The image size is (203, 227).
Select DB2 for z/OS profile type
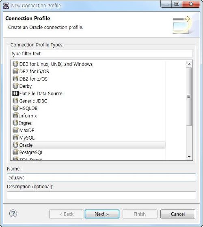tap(33, 79)
